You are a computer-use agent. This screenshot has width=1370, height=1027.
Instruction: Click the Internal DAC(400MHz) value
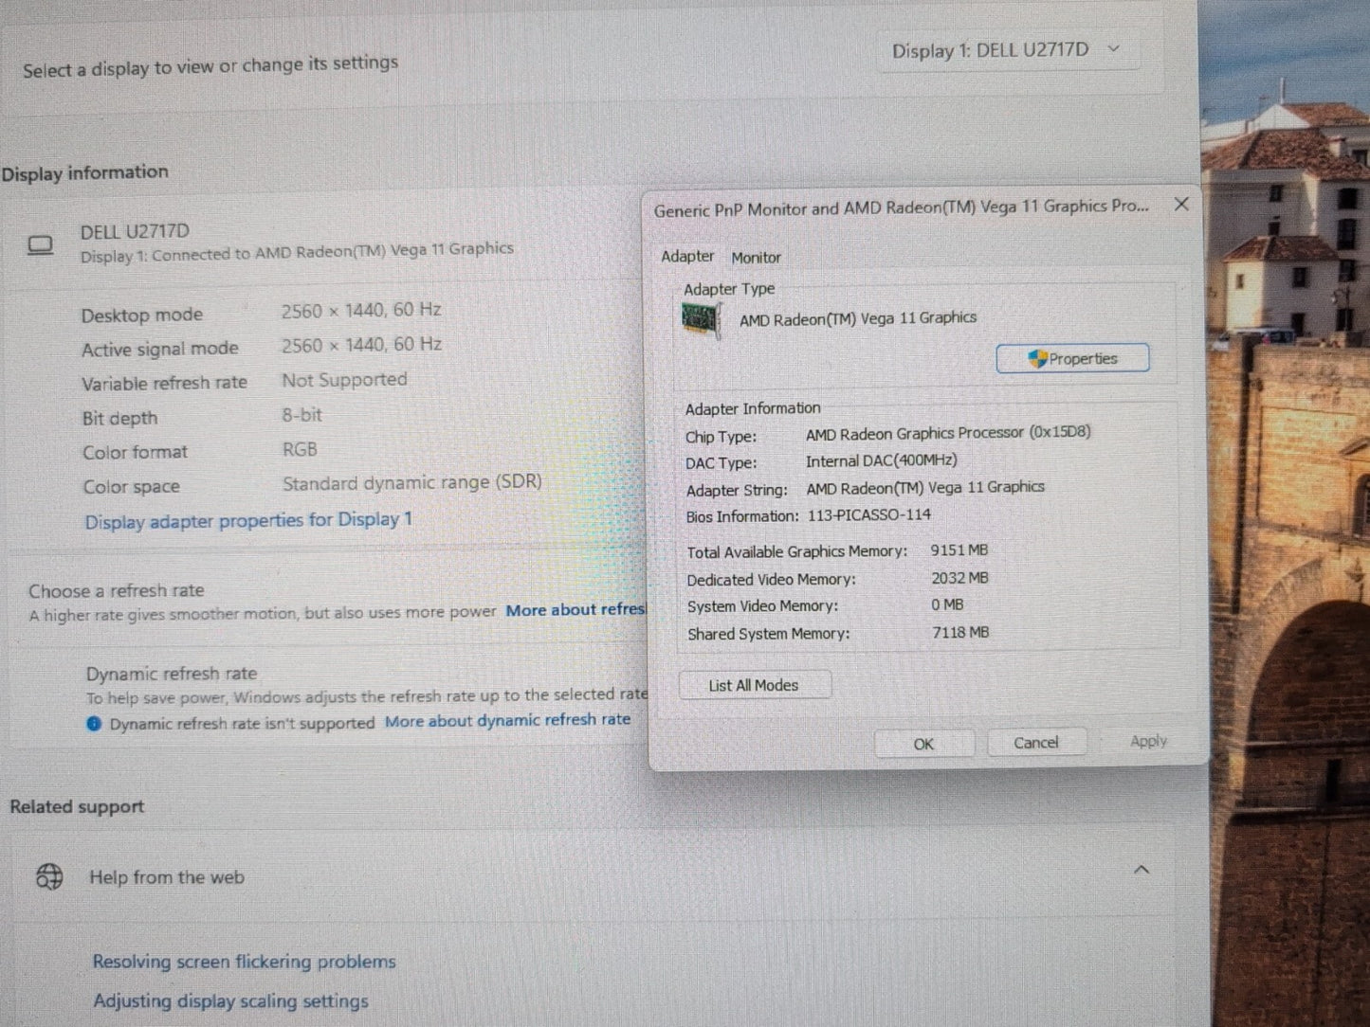click(x=882, y=461)
